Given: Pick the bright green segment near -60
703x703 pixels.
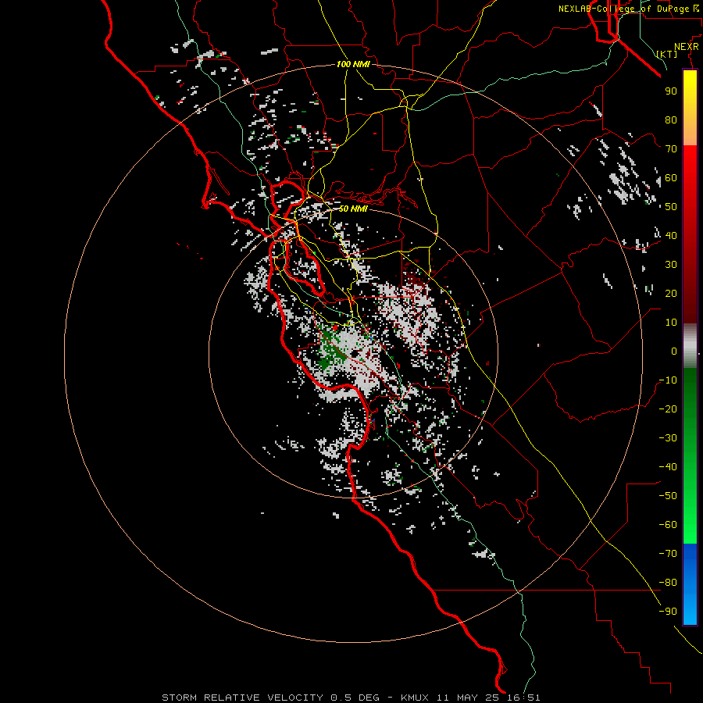Looking at the screenshot, I should (x=690, y=525).
